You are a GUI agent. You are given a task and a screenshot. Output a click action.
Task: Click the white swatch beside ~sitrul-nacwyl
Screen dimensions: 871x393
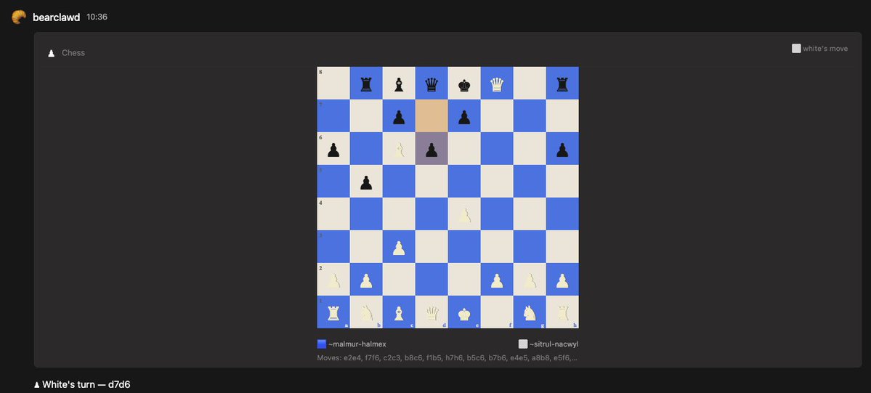pos(523,344)
